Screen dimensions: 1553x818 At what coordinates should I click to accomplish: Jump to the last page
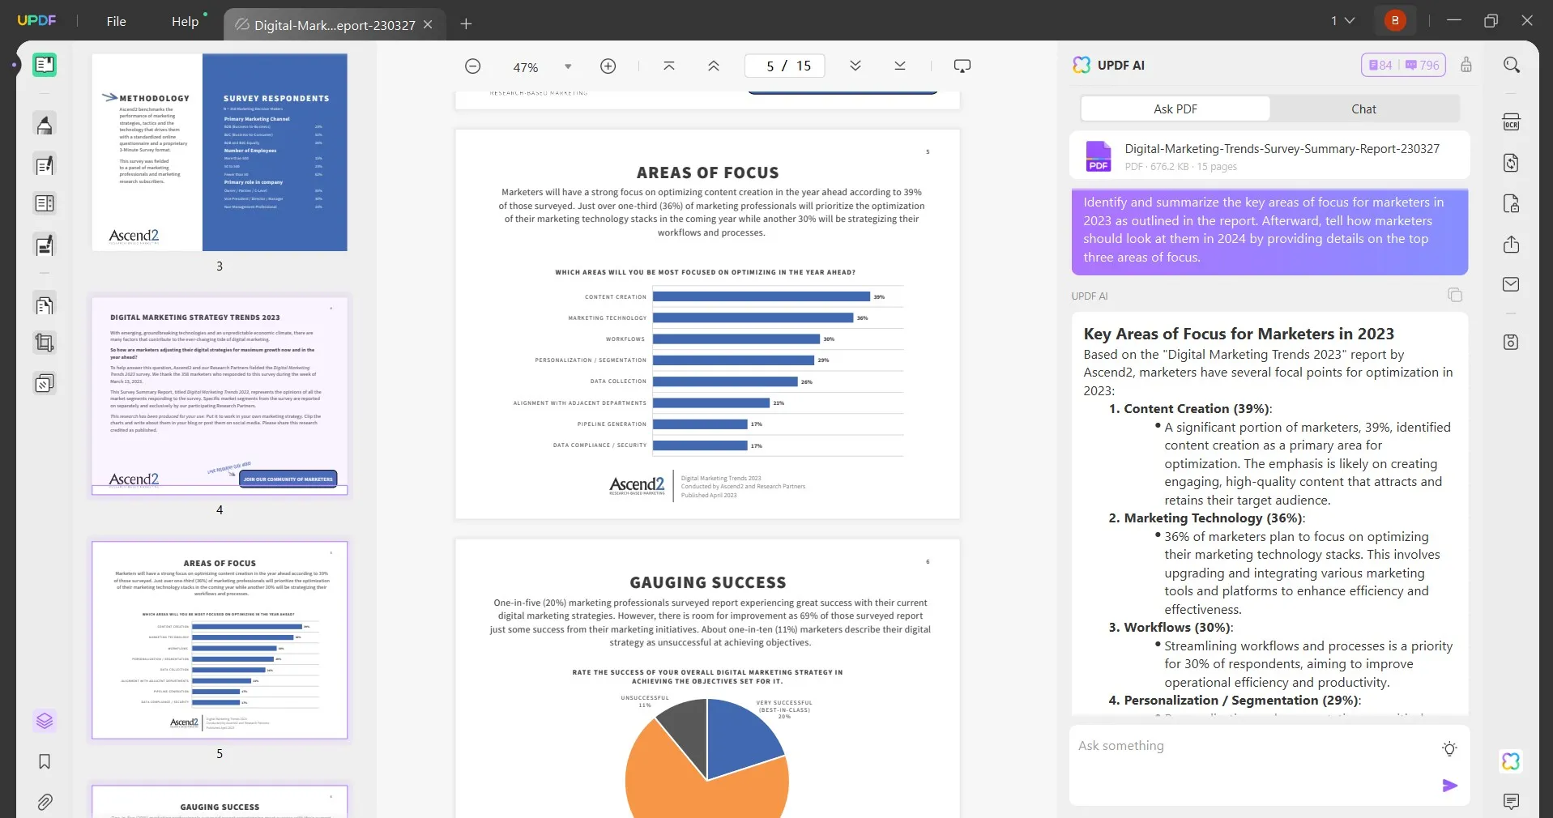pos(900,66)
